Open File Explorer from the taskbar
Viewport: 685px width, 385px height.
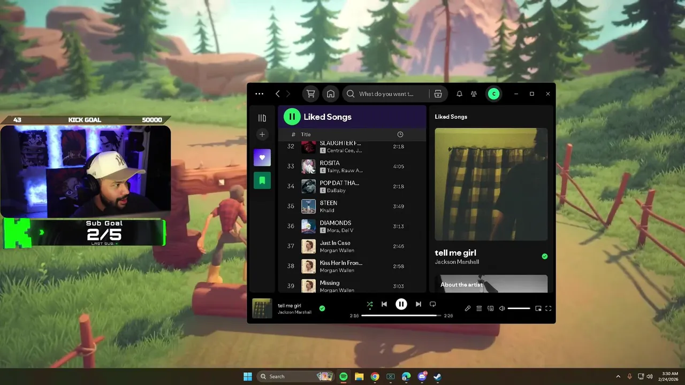click(x=359, y=376)
